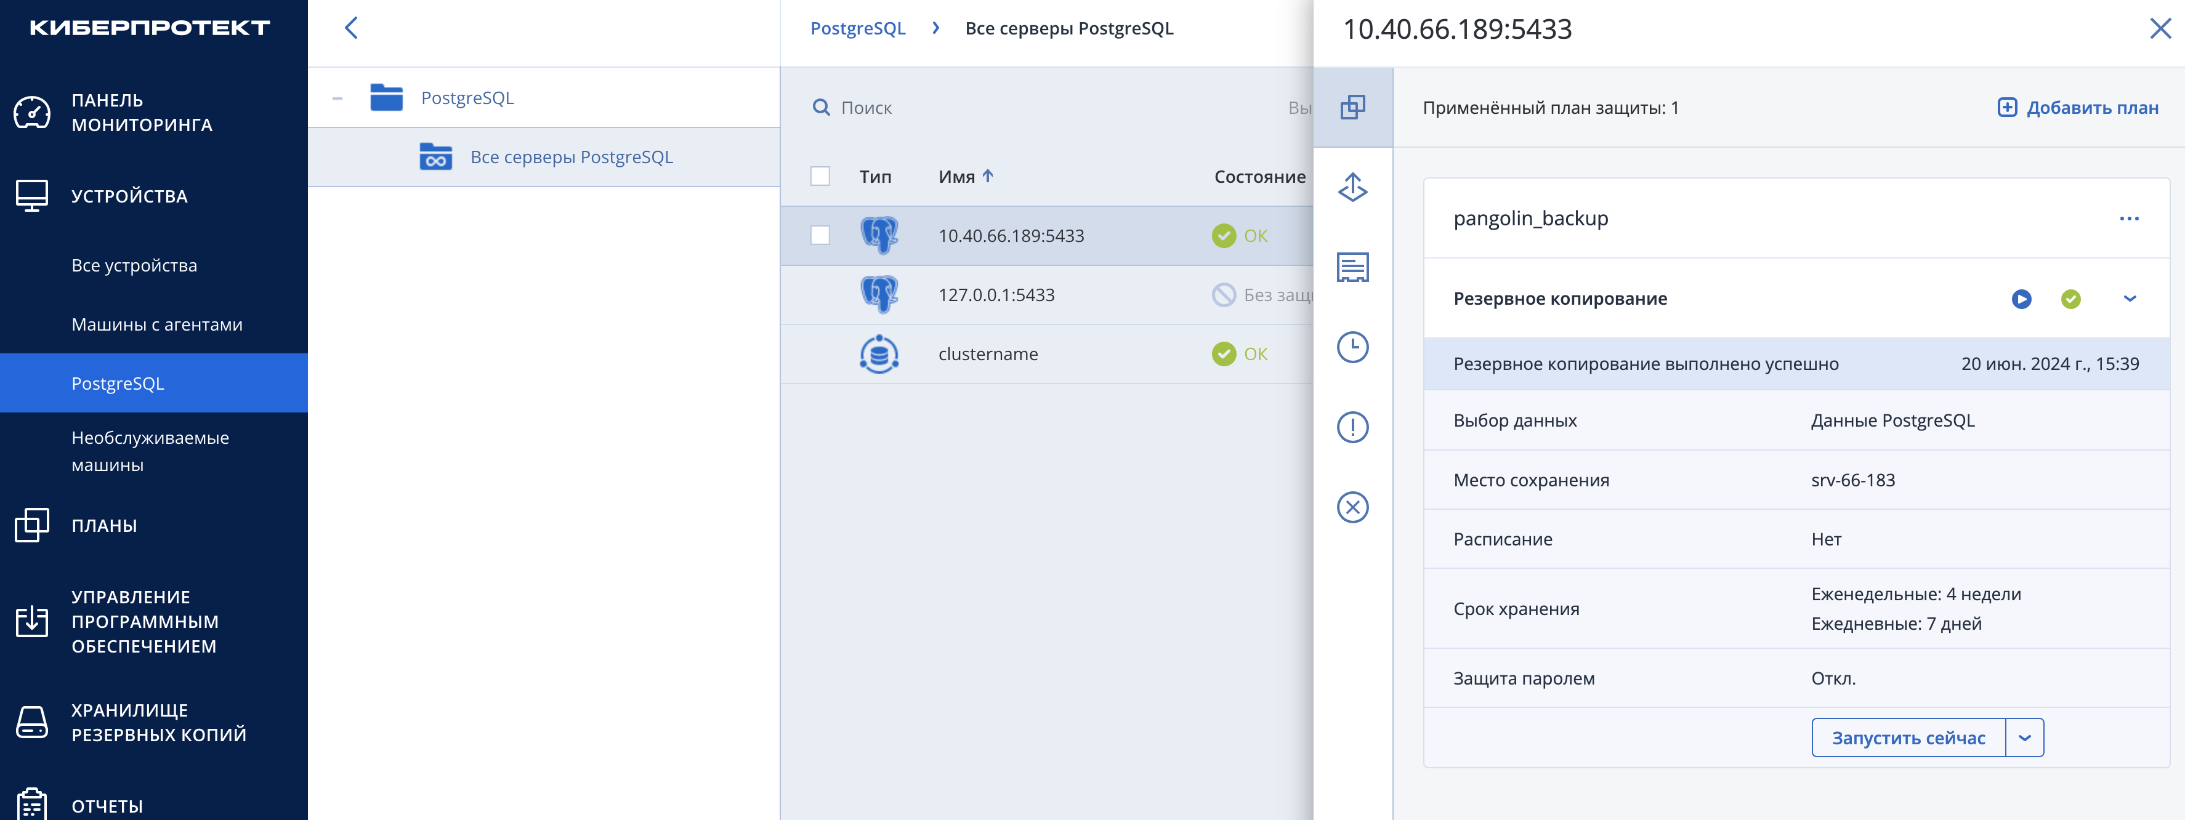
Task: Select PostgreSQL in the sidebar menu
Action: pyautogui.click(x=153, y=384)
